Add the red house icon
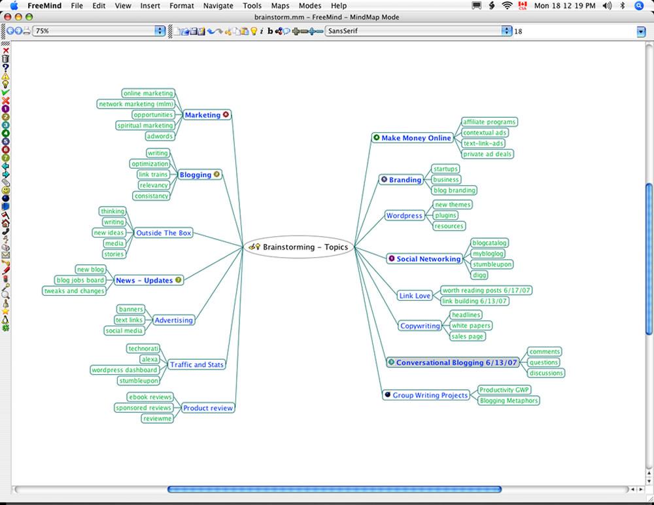 tap(5, 223)
